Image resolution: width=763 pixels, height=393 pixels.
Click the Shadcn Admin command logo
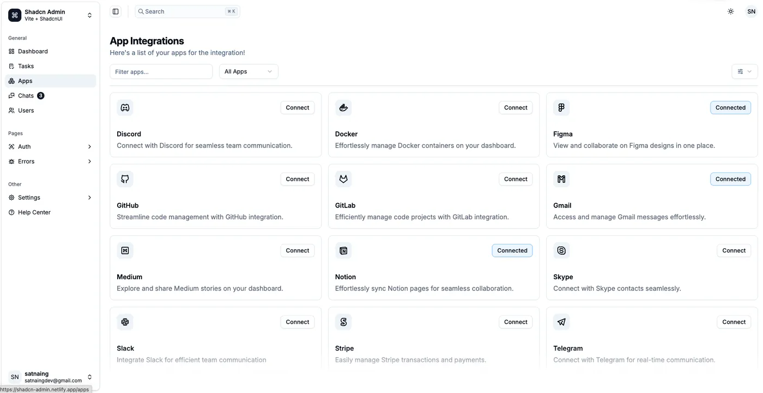(15, 15)
